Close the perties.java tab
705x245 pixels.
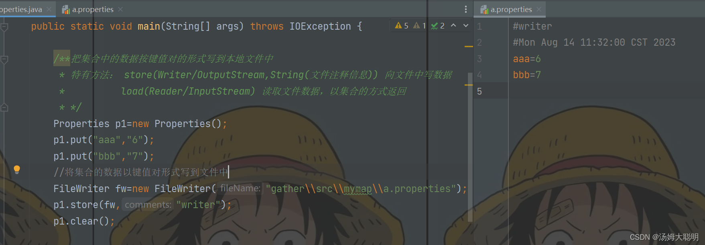pos(49,9)
